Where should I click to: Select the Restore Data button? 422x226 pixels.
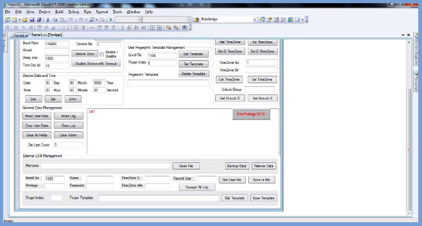[263, 166]
